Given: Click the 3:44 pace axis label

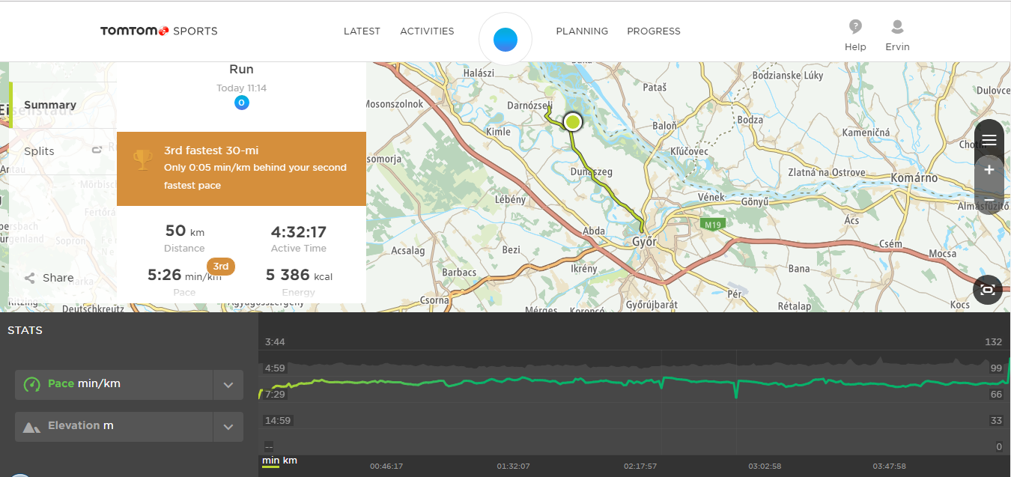Looking at the screenshot, I should (275, 342).
